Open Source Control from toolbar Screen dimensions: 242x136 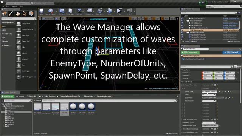coord(50,11)
